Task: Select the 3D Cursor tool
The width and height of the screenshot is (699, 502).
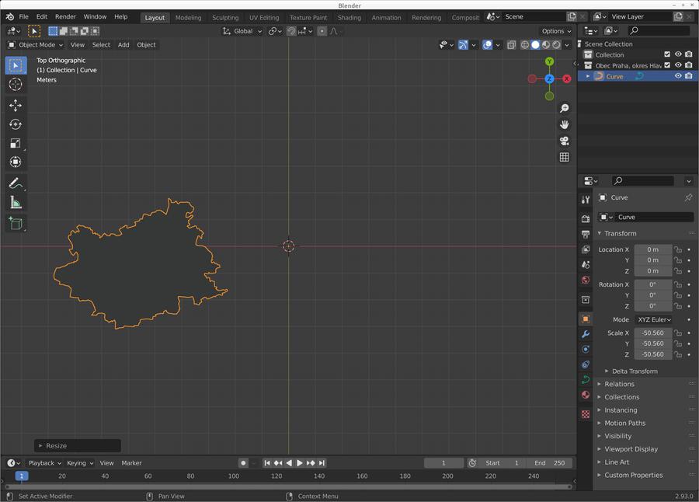Action: [x=16, y=84]
